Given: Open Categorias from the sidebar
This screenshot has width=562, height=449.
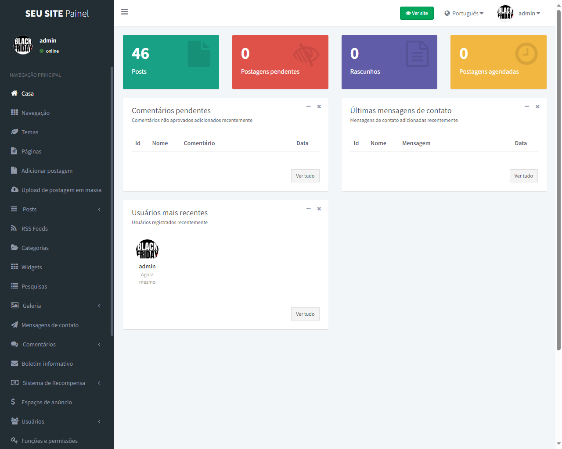Looking at the screenshot, I should [35, 248].
